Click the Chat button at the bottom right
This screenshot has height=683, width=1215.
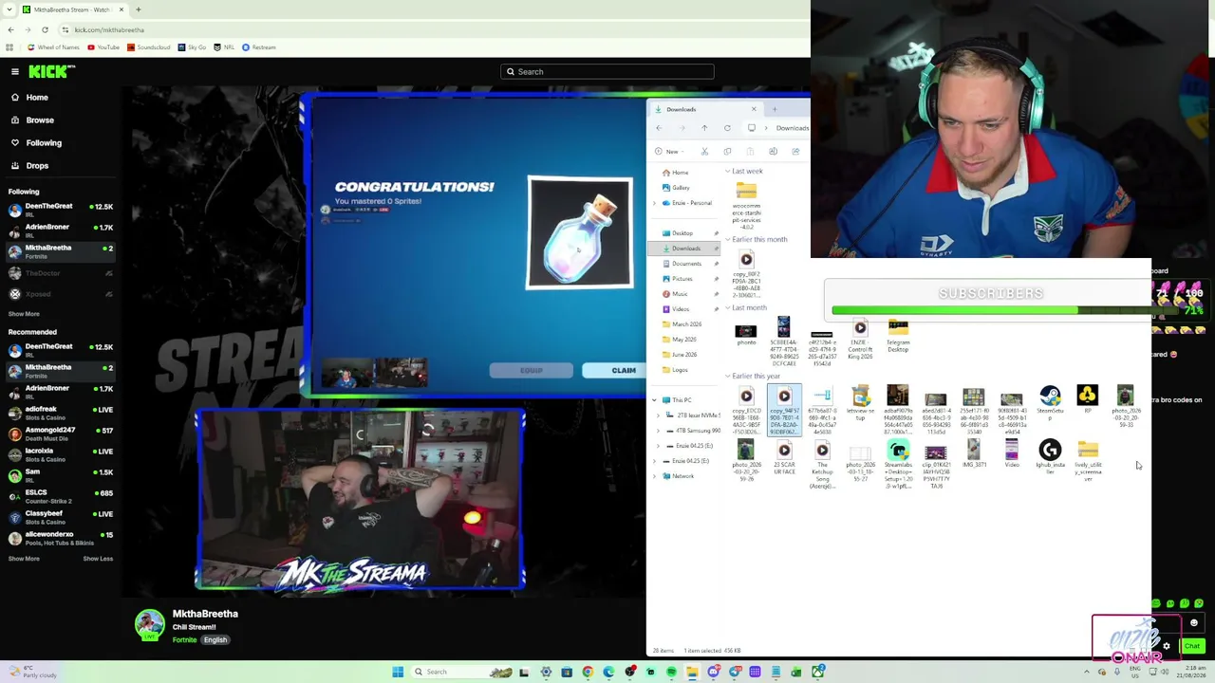[x=1192, y=646]
